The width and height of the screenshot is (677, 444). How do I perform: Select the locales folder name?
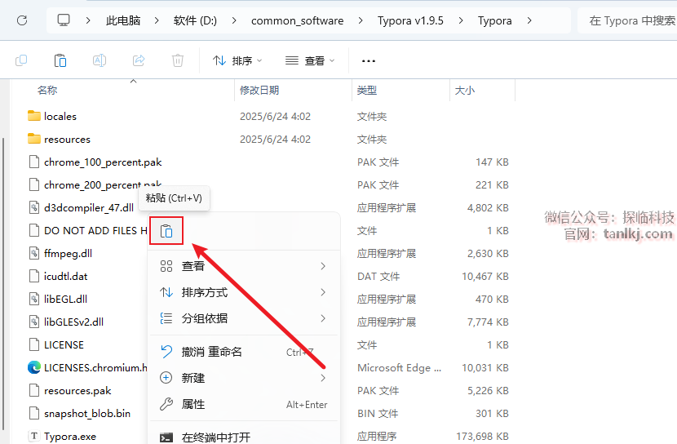[x=60, y=116]
